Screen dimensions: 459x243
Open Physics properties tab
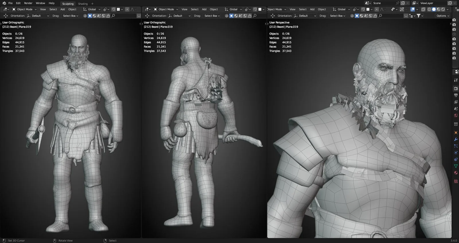[456, 153]
